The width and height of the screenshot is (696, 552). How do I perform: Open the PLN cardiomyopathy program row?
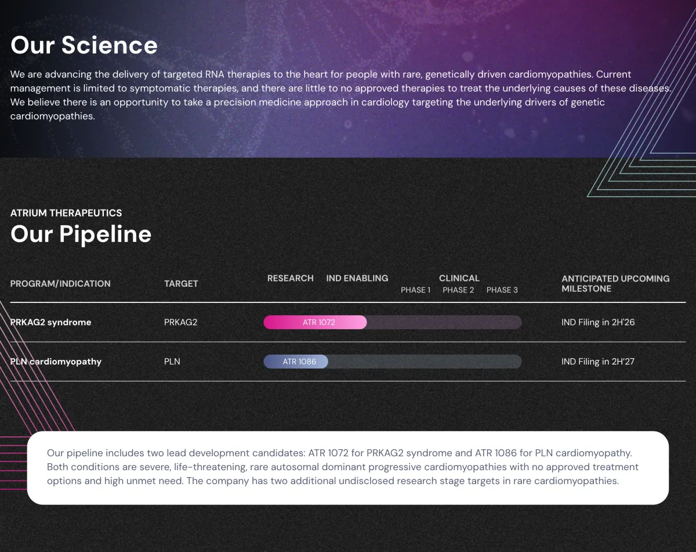(x=56, y=362)
